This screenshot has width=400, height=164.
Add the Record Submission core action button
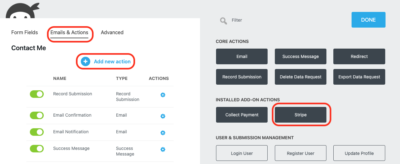242,77
